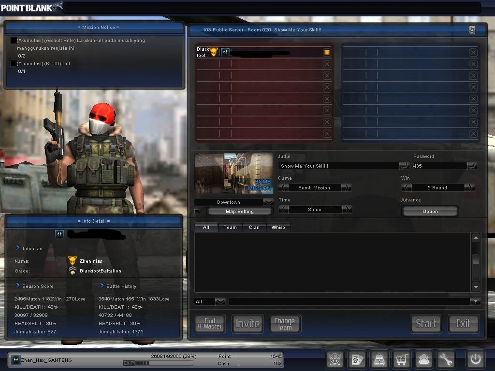This screenshot has height=371, width=495.
Task: Click the power exit-game icon
Action: pos(476,359)
